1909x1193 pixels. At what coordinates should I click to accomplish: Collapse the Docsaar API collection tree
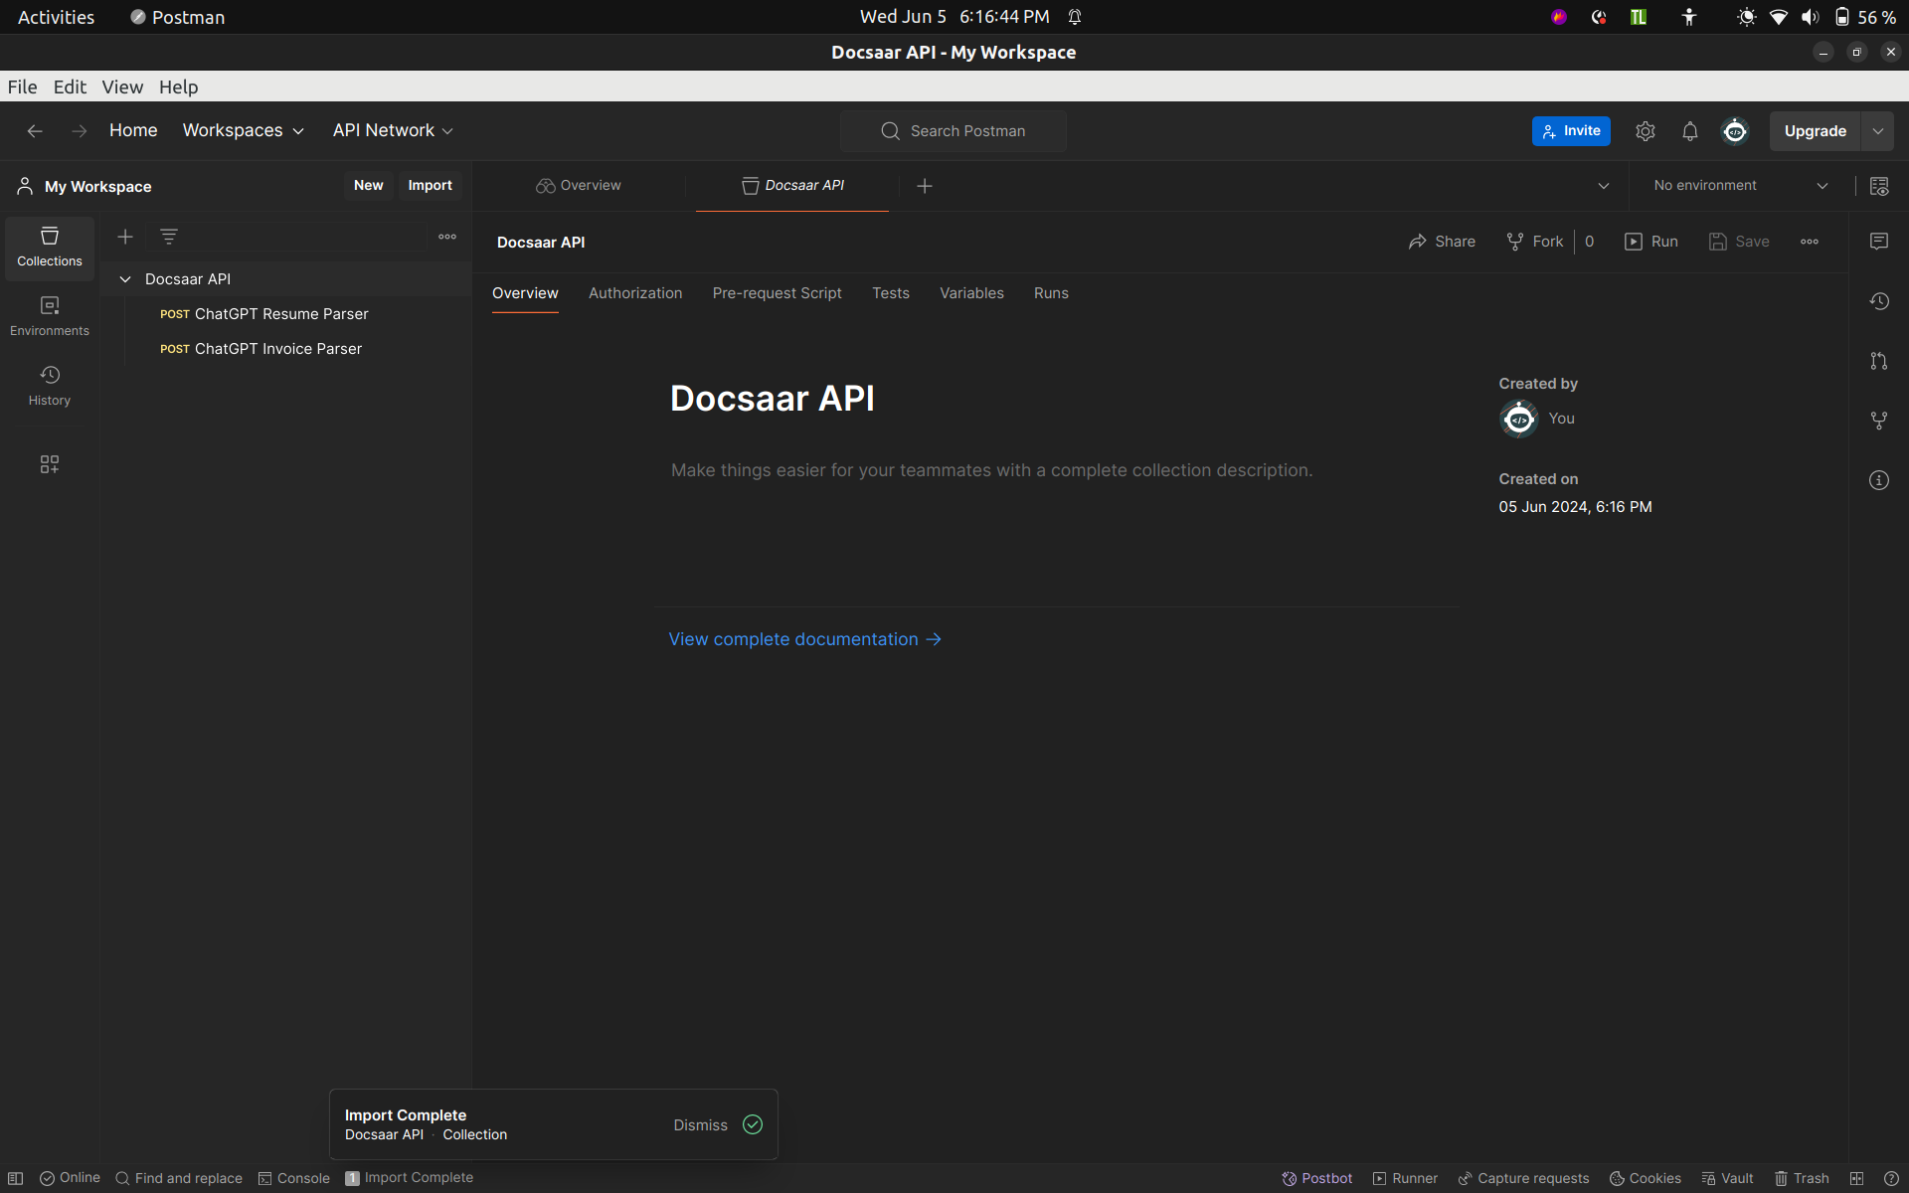tap(125, 279)
